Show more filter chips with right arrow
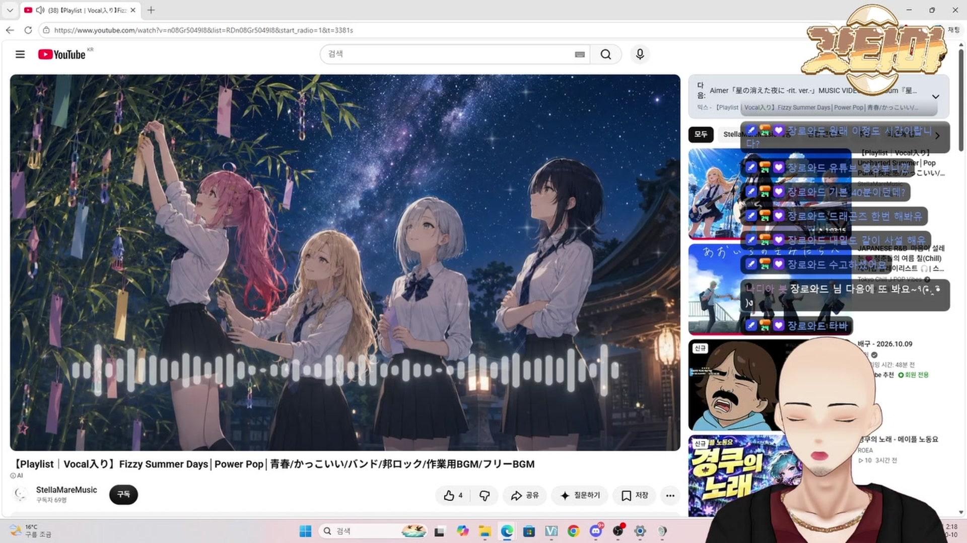 937,136
